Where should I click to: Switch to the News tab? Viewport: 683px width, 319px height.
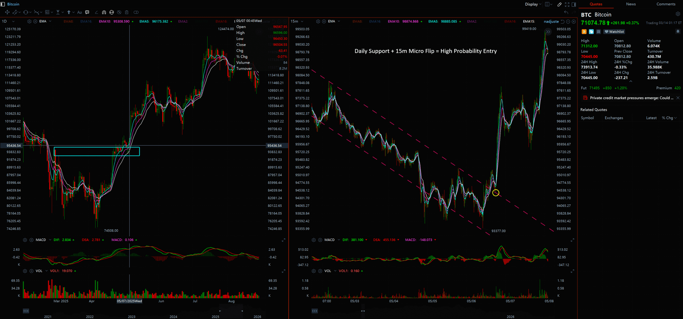click(630, 4)
